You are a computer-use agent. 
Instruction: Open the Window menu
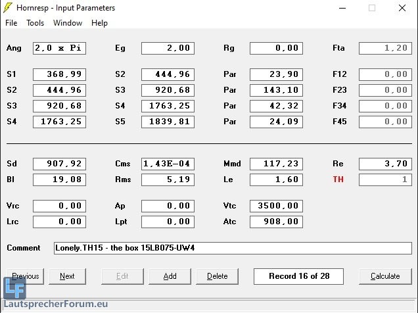[68, 23]
